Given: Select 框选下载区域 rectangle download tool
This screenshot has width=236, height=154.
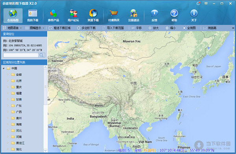Looking at the screenshot, I should [60, 28].
